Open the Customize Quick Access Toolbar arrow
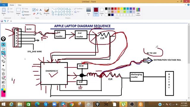The width and height of the screenshot is (190, 107). (x=11, y=21)
